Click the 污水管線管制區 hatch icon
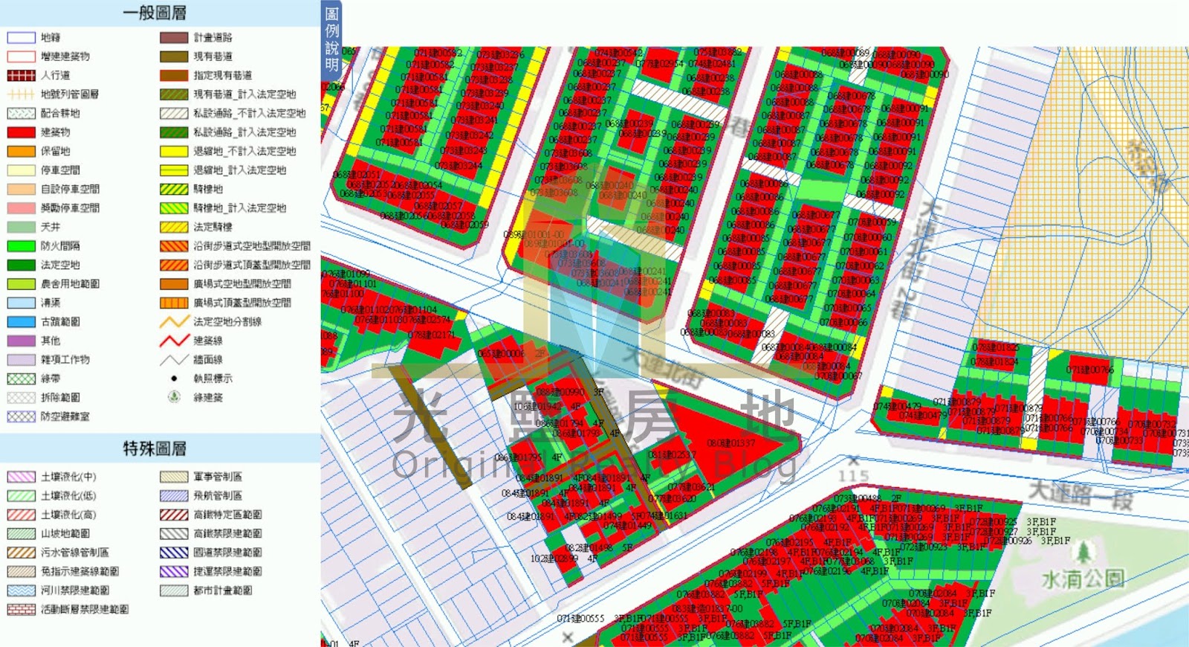This screenshot has width=1189, height=647. click(21, 553)
